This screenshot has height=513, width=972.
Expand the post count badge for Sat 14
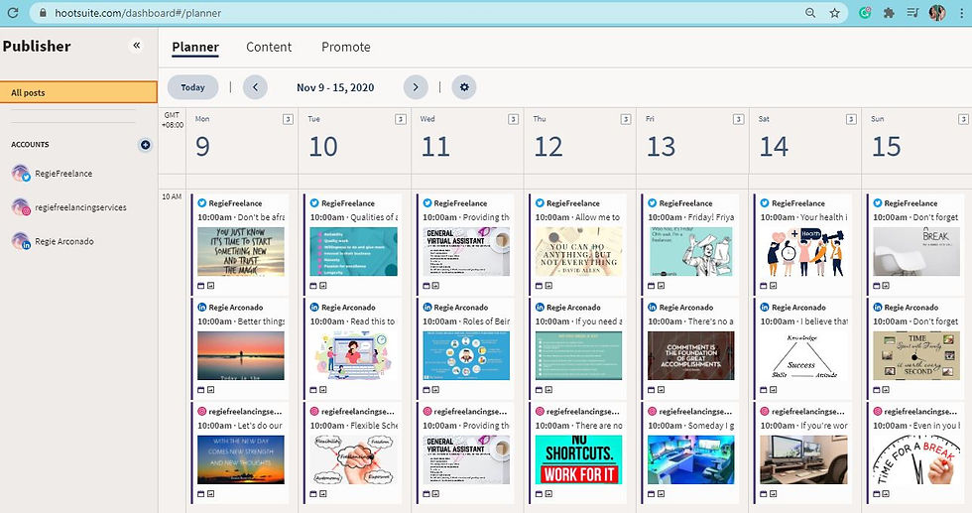coord(851,119)
